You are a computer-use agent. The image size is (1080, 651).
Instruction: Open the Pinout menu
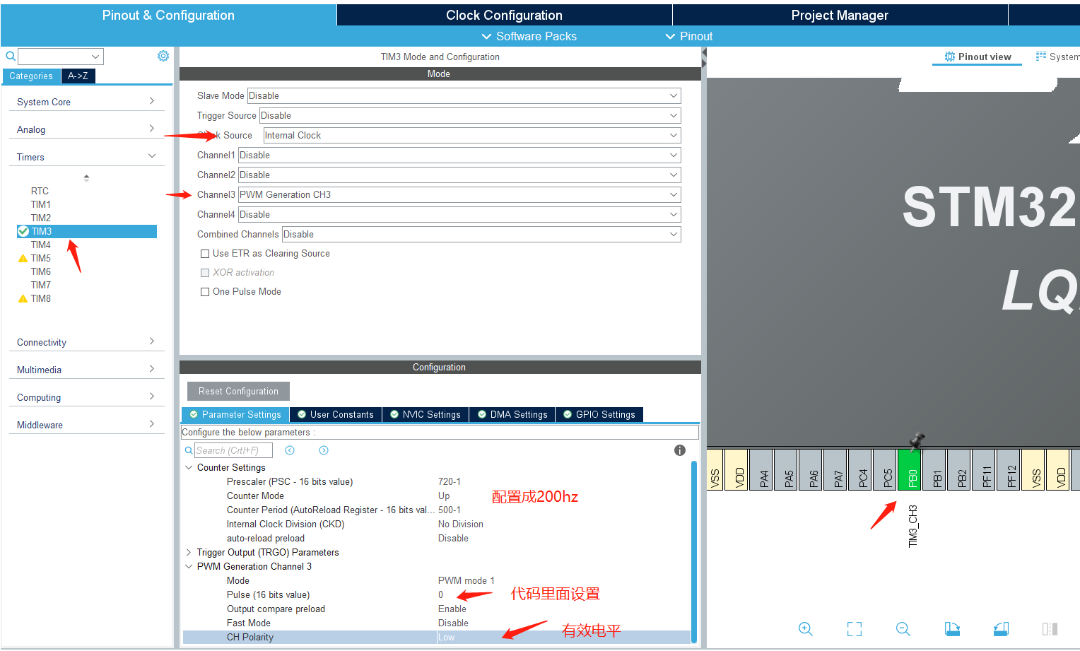[689, 36]
